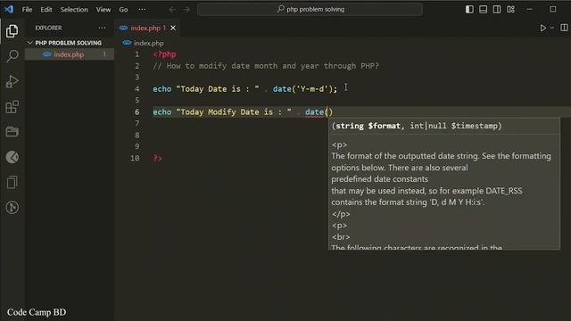Viewport: 571px width, 321px height.
Task: Click the comment on line 2
Action: click(x=266, y=66)
